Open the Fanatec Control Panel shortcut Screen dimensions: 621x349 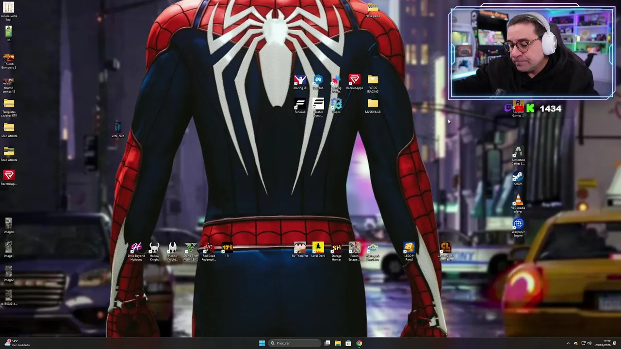tap(318, 108)
